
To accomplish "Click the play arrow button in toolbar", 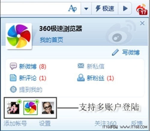I will [x=125, y=9].
